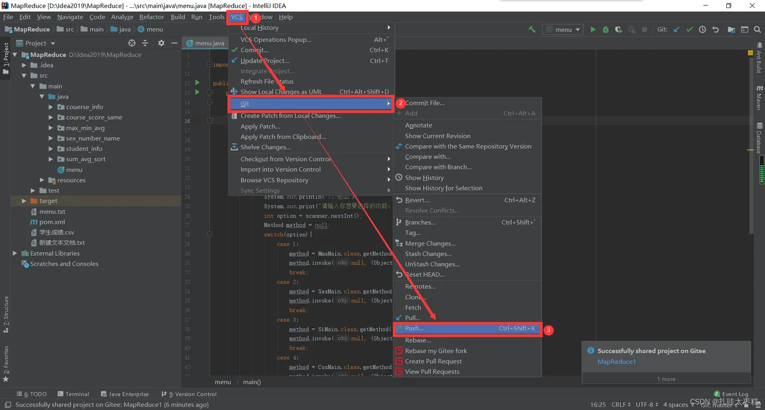Image resolution: width=765 pixels, height=410 pixels.
Task: Click Create Pull Request Gitee entry
Action: (467, 361)
